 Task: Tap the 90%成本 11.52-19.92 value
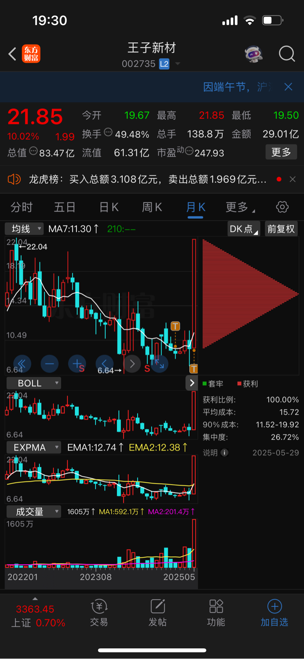click(277, 424)
